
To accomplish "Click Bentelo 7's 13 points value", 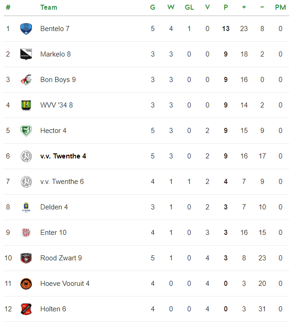I will (x=226, y=29).
